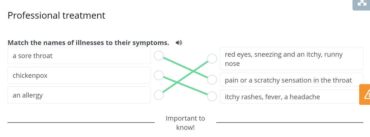Choose the 'pain or a scratchy sensation' symptom box
Screen dimensions: 370x137
tap(291, 80)
